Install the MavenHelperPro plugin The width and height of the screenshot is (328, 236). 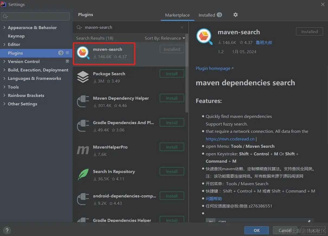click(x=172, y=147)
